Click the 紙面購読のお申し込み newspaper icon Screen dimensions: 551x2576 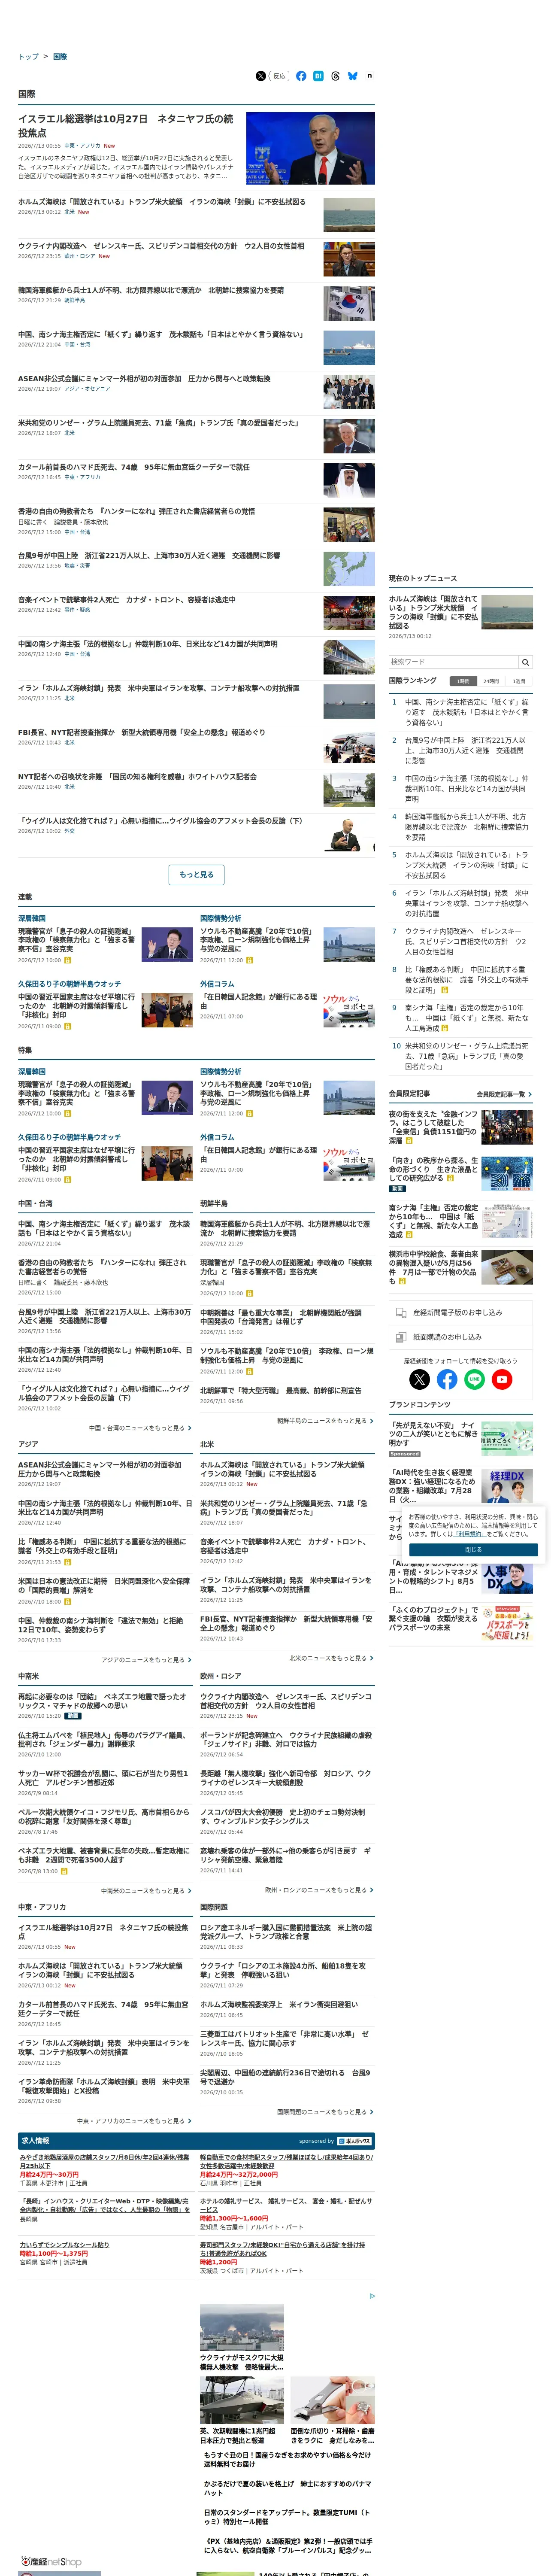(400, 1336)
